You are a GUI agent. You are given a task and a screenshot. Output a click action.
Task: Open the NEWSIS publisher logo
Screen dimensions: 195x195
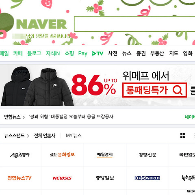tap(62, 178)
